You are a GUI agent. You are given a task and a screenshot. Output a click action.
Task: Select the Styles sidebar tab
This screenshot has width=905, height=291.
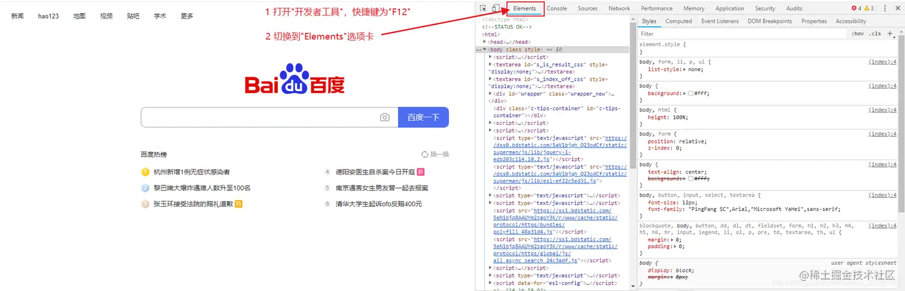tap(649, 21)
